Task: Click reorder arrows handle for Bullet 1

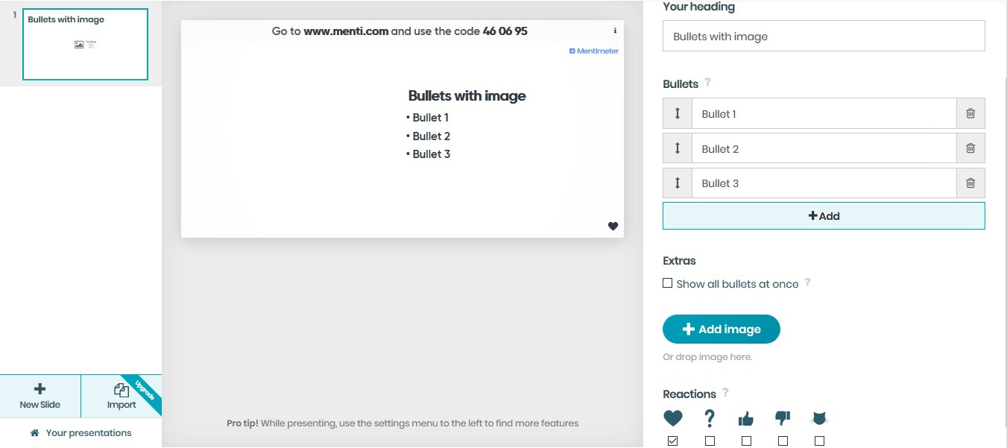Action: 678,114
